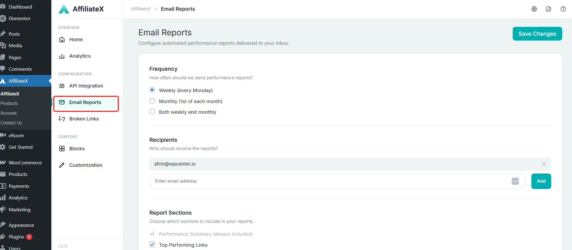
Task: Click the Customization pencil icon
Action: tap(62, 165)
